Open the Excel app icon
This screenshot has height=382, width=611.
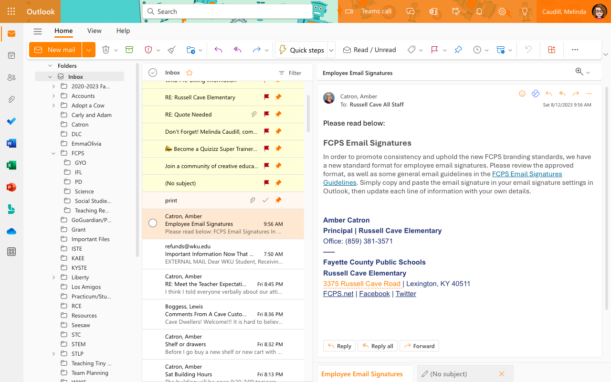coord(11,165)
